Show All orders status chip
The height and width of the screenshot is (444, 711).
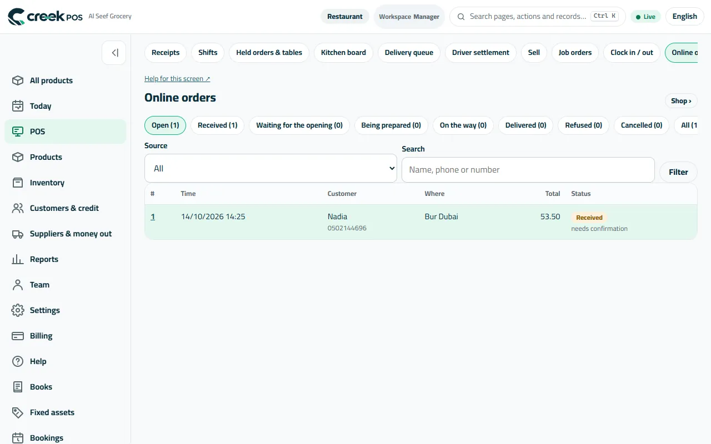pyautogui.click(x=687, y=125)
